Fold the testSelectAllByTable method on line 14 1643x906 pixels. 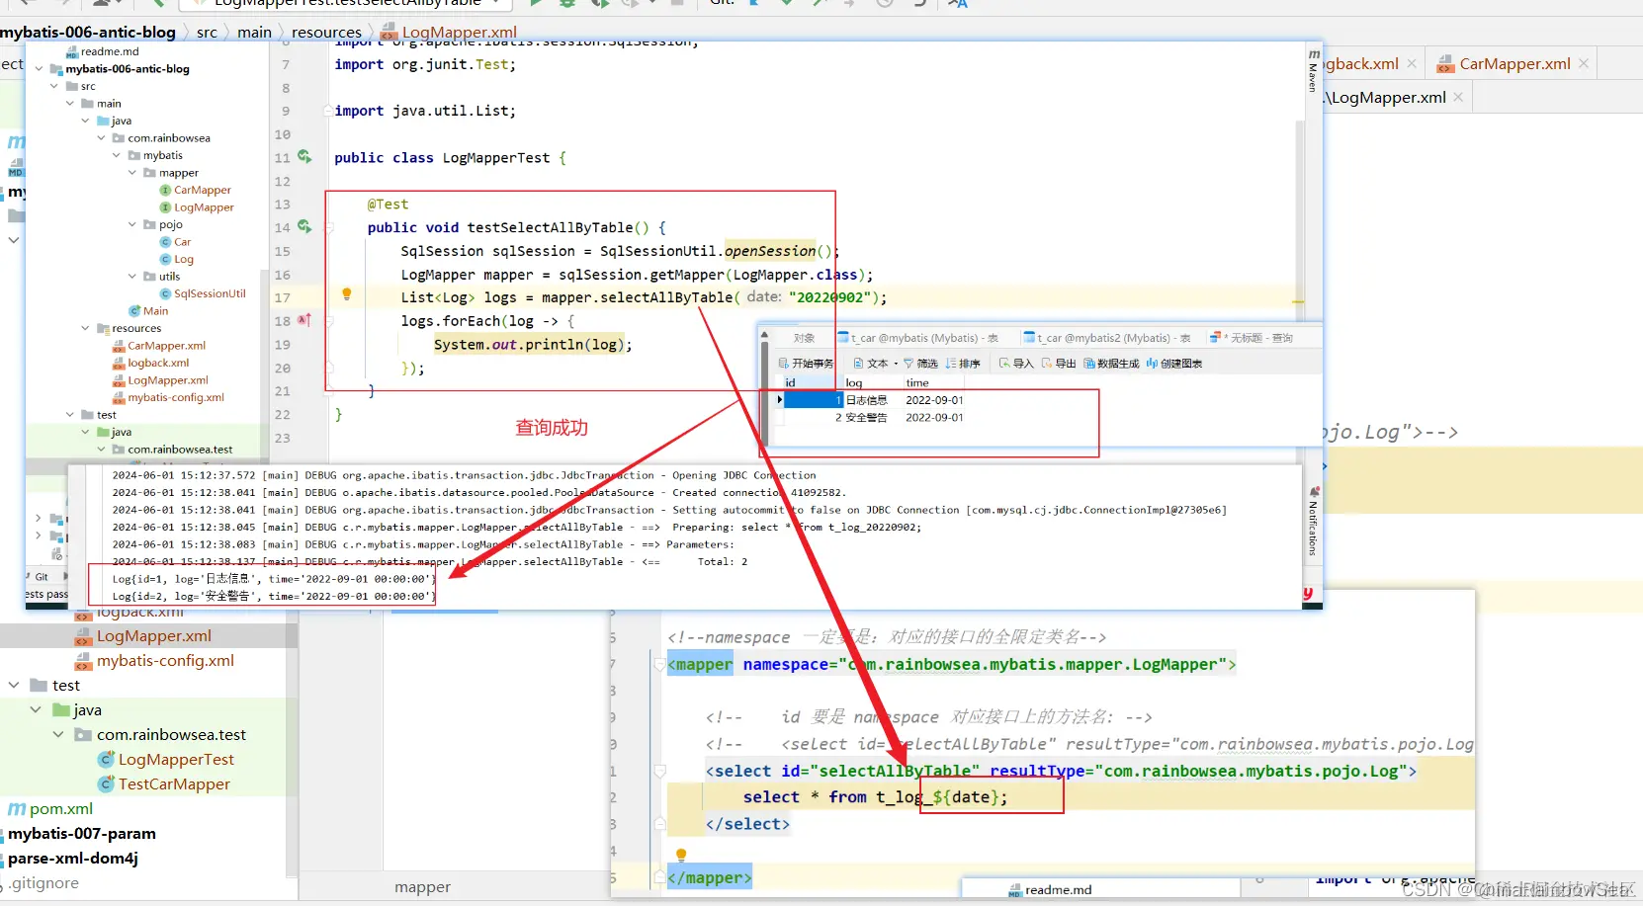330,227
